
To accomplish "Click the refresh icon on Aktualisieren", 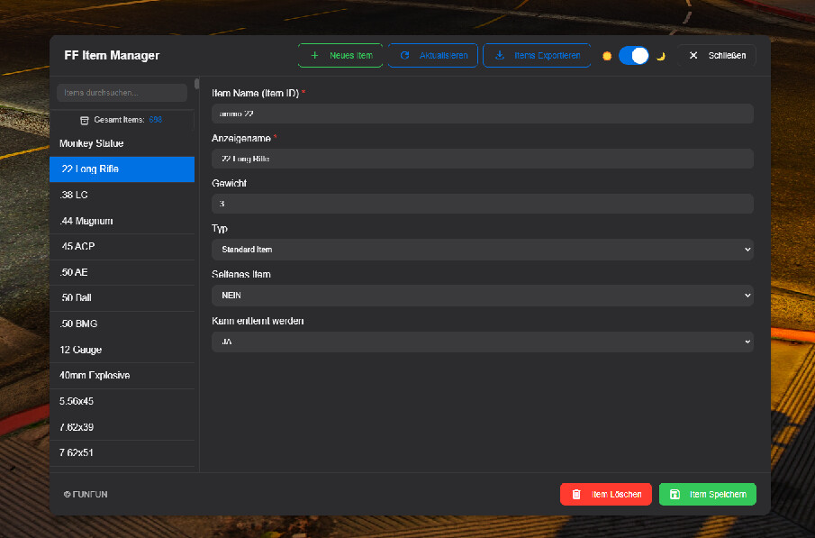I will pyautogui.click(x=405, y=56).
